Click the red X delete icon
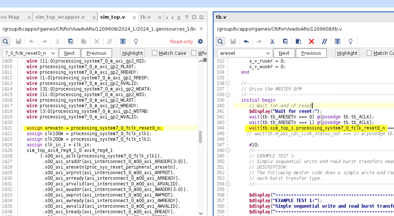Screen dimensions: 394x216 click(x=311, y=41)
